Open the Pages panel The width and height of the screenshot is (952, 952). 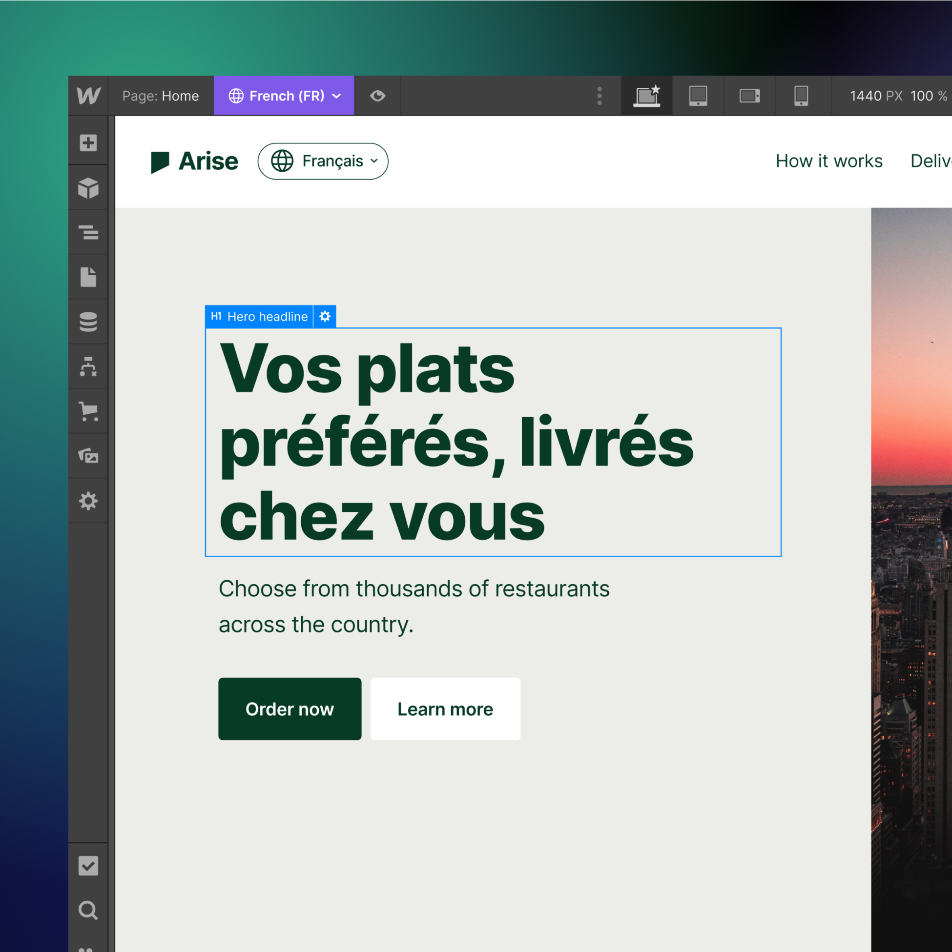[88, 277]
